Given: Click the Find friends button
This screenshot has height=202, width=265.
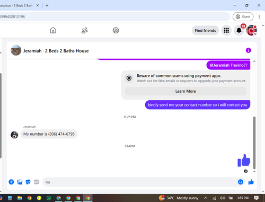Looking at the screenshot, I should [x=205, y=30].
